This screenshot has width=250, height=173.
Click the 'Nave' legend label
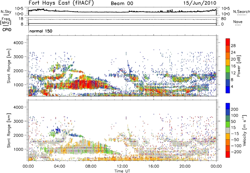click(237, 22)
